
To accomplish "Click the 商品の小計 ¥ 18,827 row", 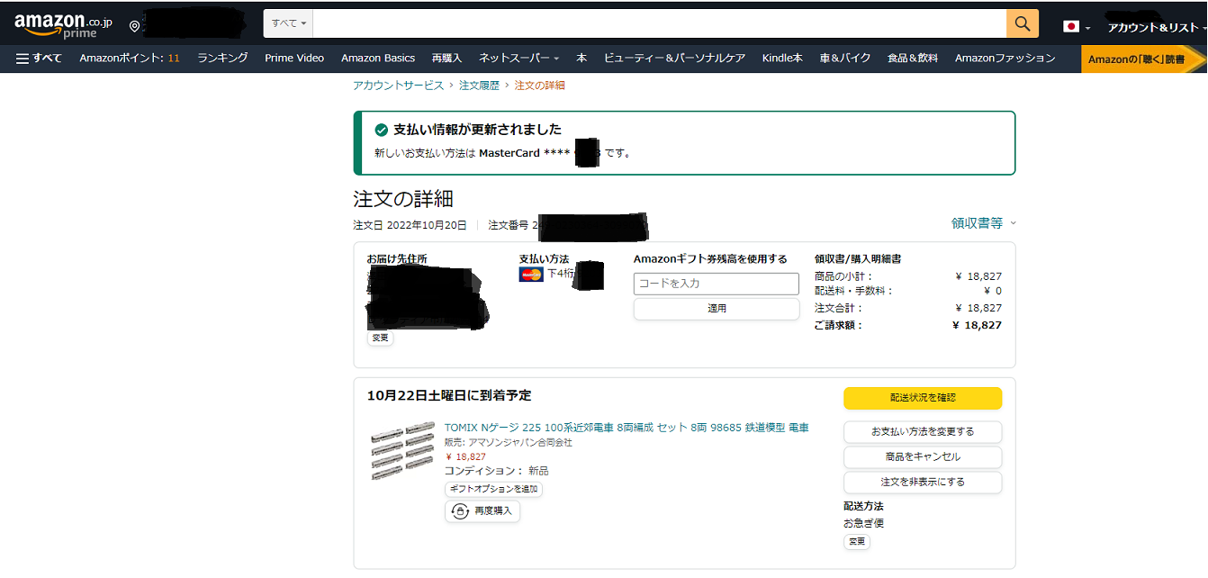I will click(907, 276).
